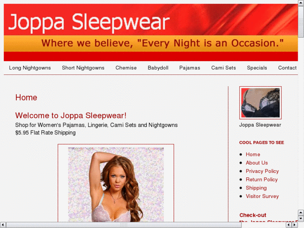
Task: Click the vertical scrollbar thumb
Action: 301,21
